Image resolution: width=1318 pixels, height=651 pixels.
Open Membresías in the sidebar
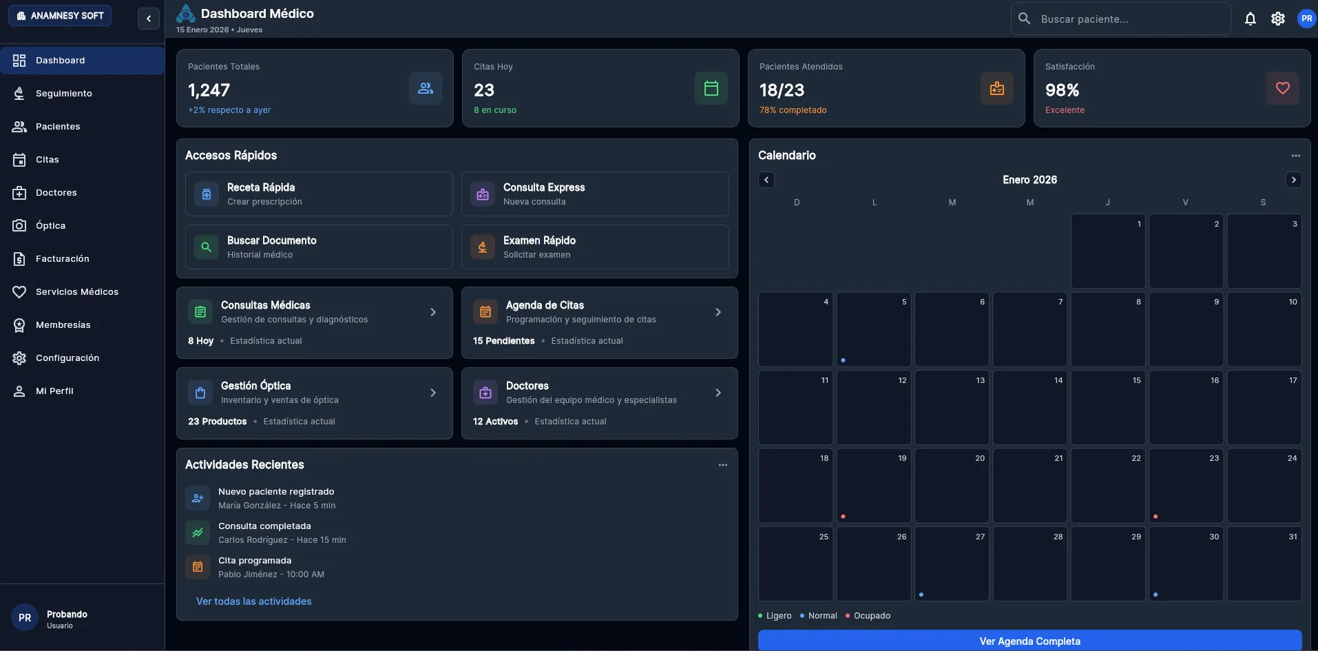[83, 325]
